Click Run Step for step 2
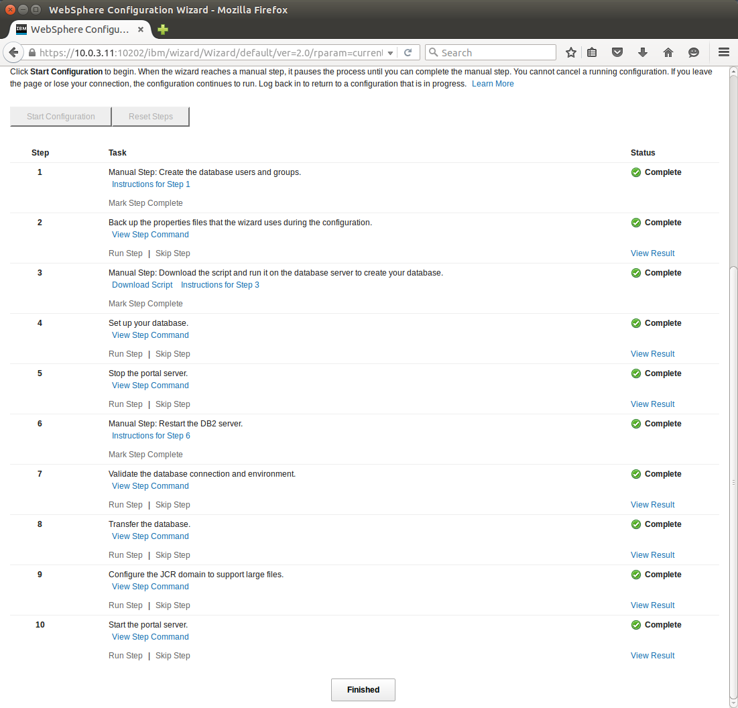 (x=125, y=253)
